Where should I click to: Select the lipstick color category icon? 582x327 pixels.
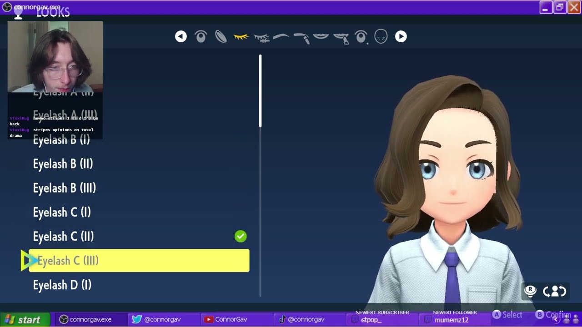click(341, 38)
